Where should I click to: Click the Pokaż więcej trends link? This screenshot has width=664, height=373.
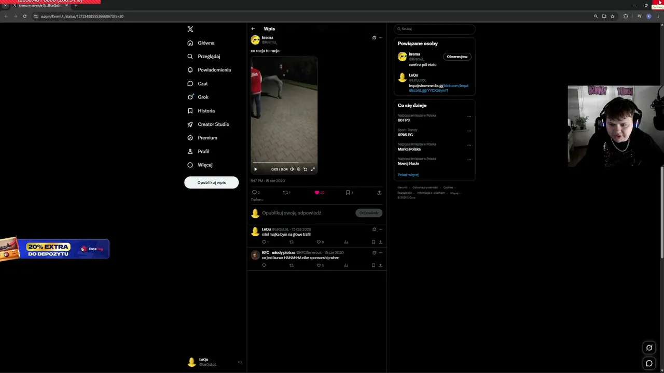[408, 175]
